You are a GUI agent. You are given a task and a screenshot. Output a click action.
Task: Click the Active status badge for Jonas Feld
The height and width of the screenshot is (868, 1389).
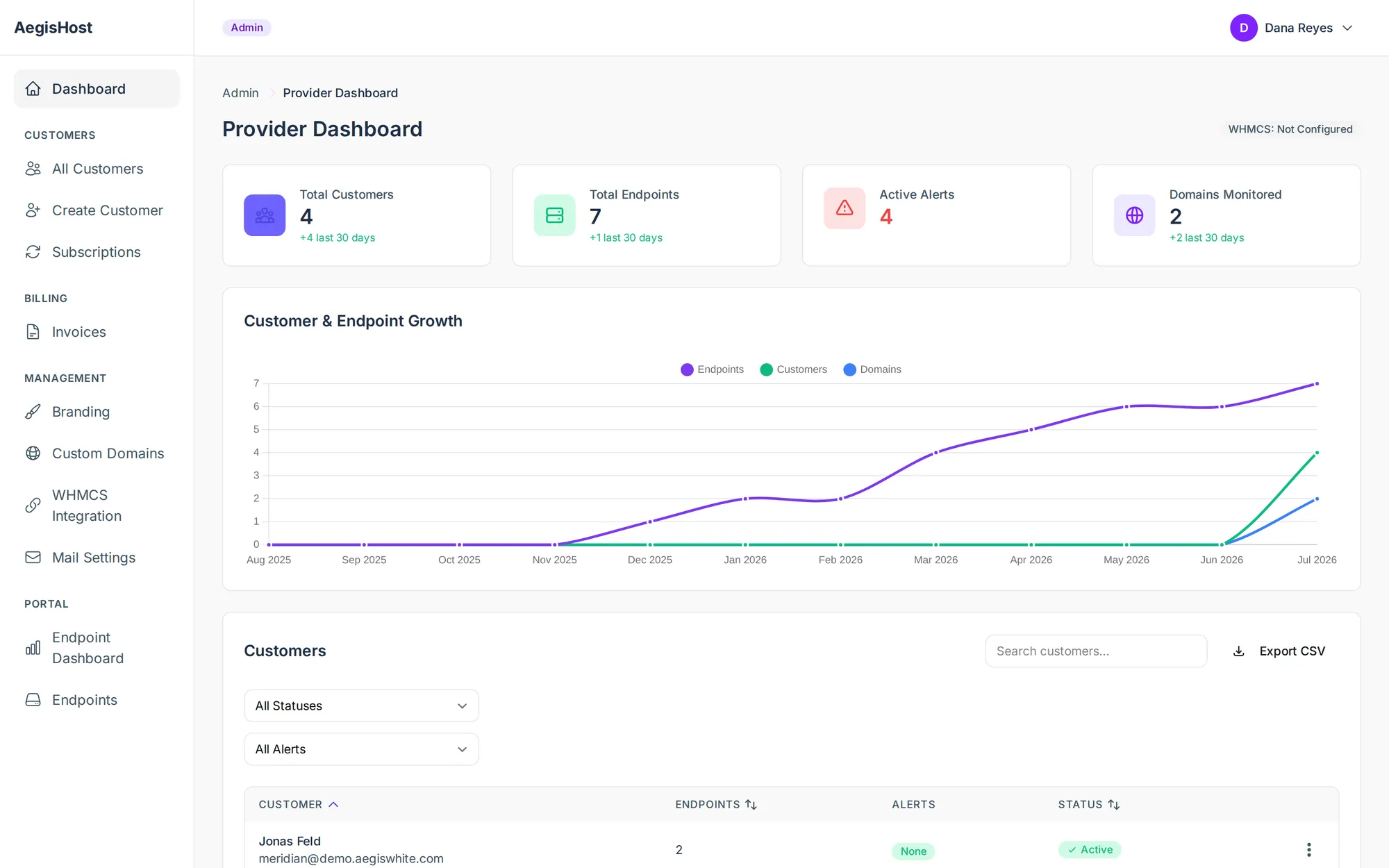1090,850
